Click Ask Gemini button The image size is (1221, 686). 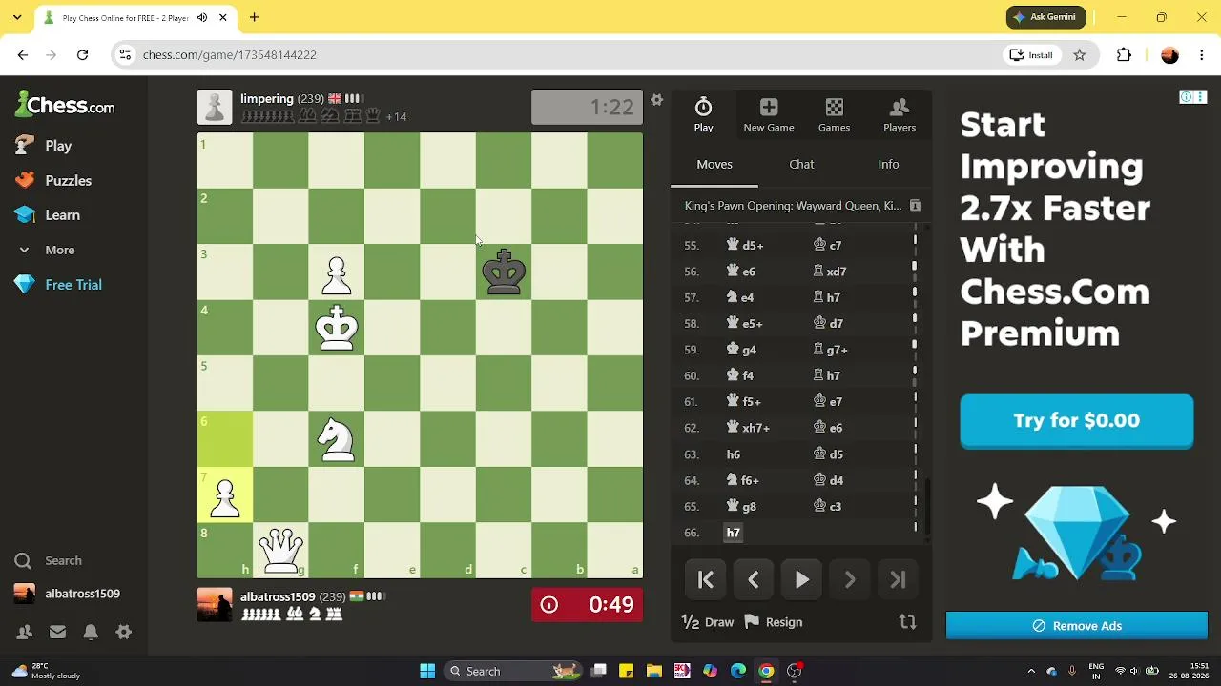pos(1045,17)
